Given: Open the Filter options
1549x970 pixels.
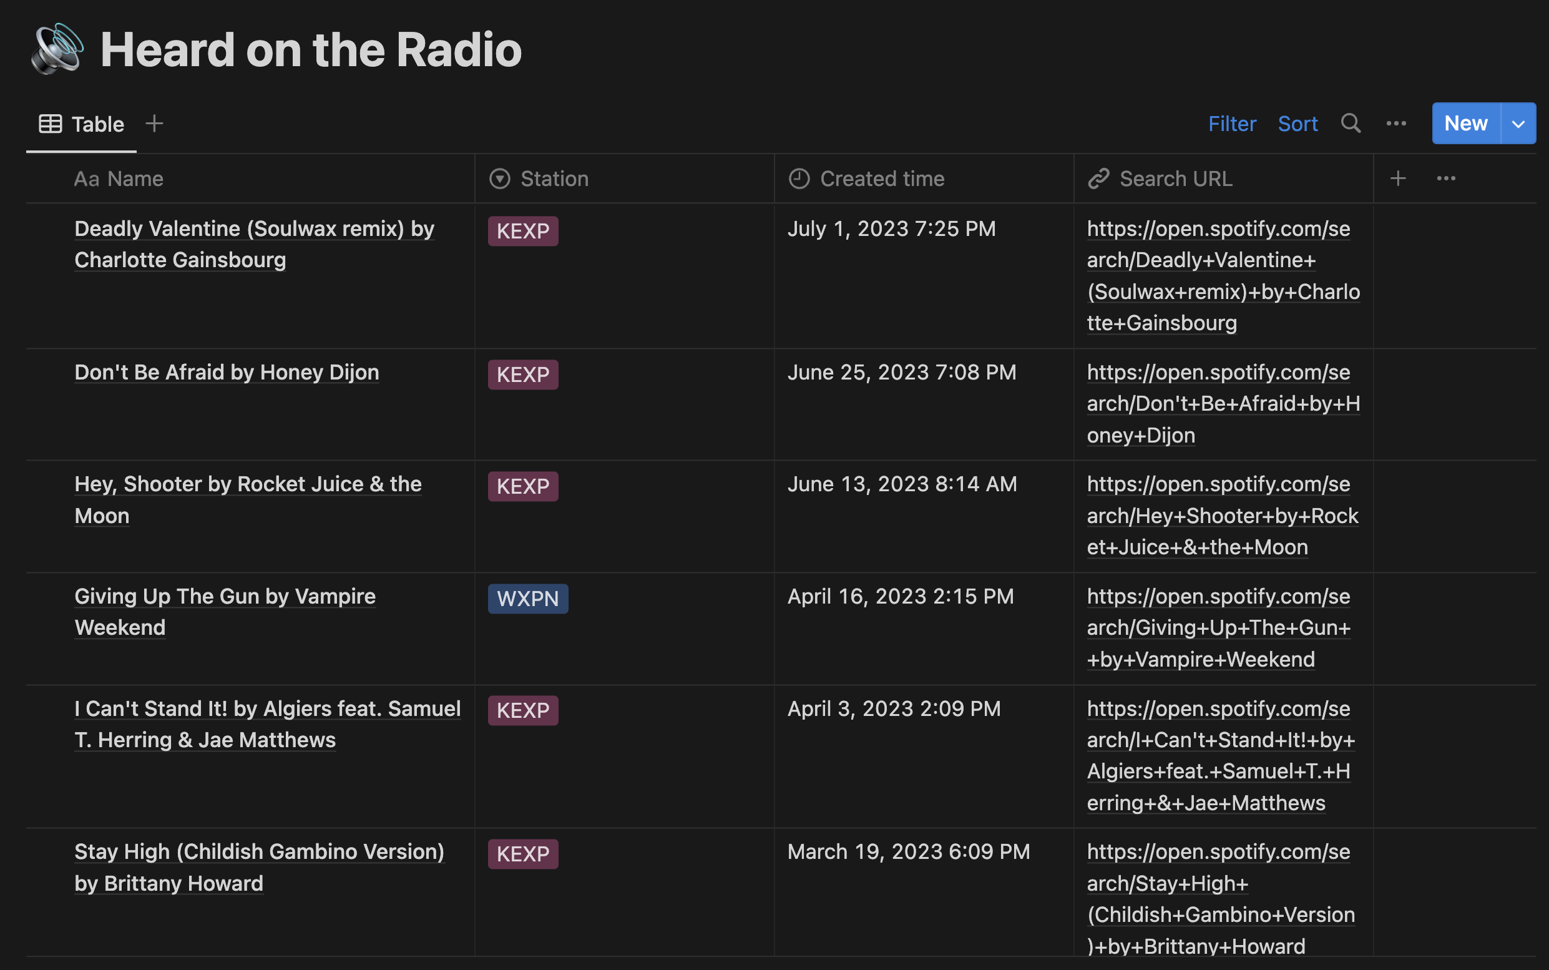Looking at the screenshot, I should click(1231, 123).
